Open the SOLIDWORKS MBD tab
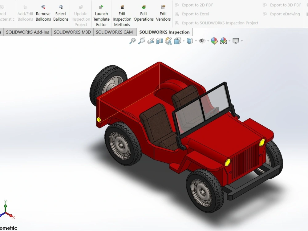Image resolution: width=308 pixels, height=231 pixels. 72,32
